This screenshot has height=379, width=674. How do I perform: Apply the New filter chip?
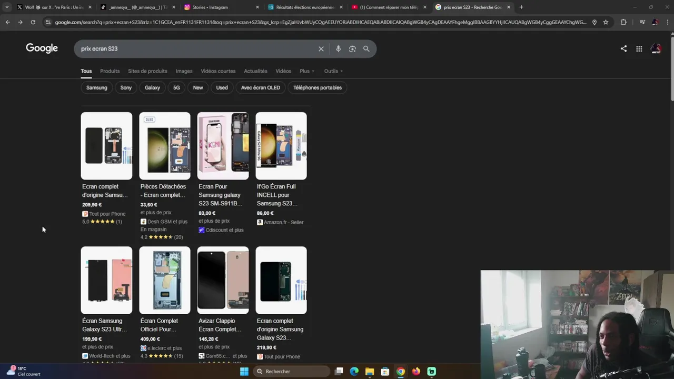click(198, 88)
